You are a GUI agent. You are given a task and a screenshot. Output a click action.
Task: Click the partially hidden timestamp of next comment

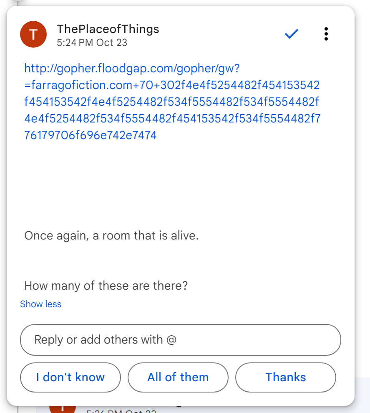(121, 410)
